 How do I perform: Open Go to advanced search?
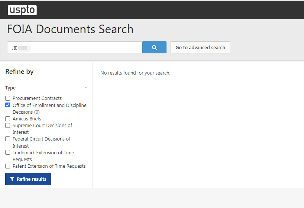click(x=200, y=47)
